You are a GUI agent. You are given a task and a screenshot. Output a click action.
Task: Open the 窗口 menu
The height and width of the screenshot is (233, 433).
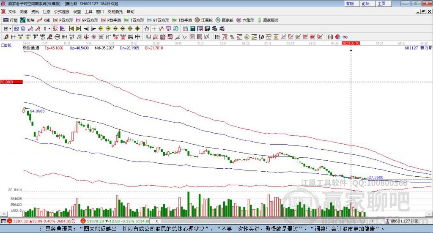(x=100, y=11)
